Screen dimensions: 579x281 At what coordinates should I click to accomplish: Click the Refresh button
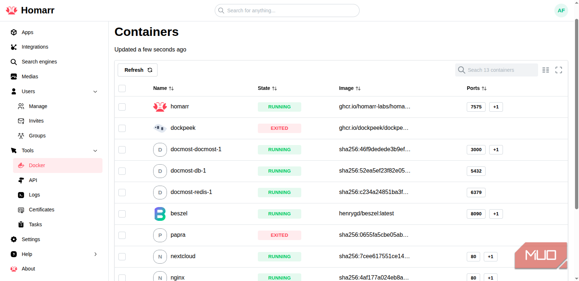tap(138, 70)
